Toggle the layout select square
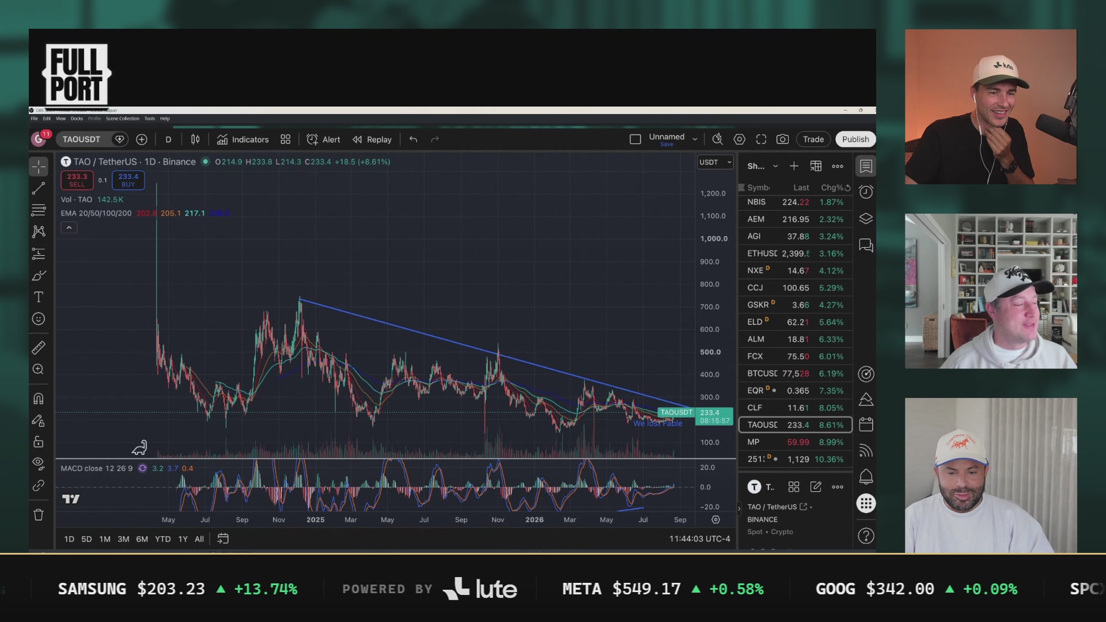 pos(635,139)
